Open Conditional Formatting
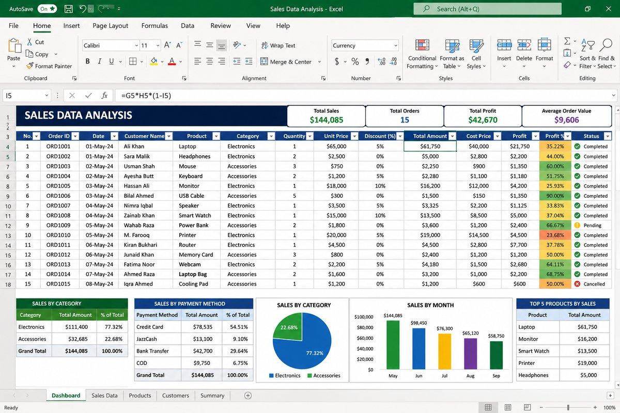Image resolution: width=620 pixels, height=413 pixels. 422,54
